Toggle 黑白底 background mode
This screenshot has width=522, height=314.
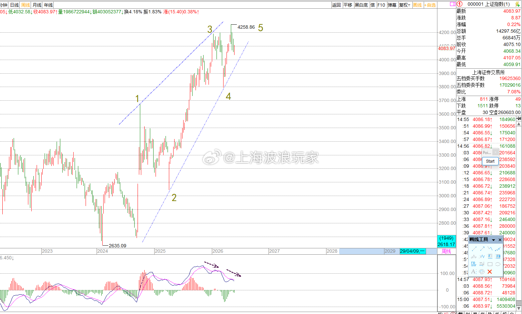(361, 5)
